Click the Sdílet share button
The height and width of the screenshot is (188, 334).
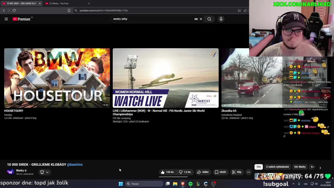[x=203, y=172]
